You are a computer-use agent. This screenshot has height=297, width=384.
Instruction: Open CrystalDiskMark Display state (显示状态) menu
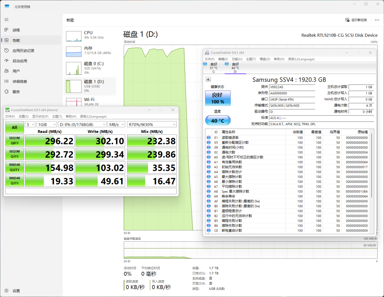(x=40, y=116)
